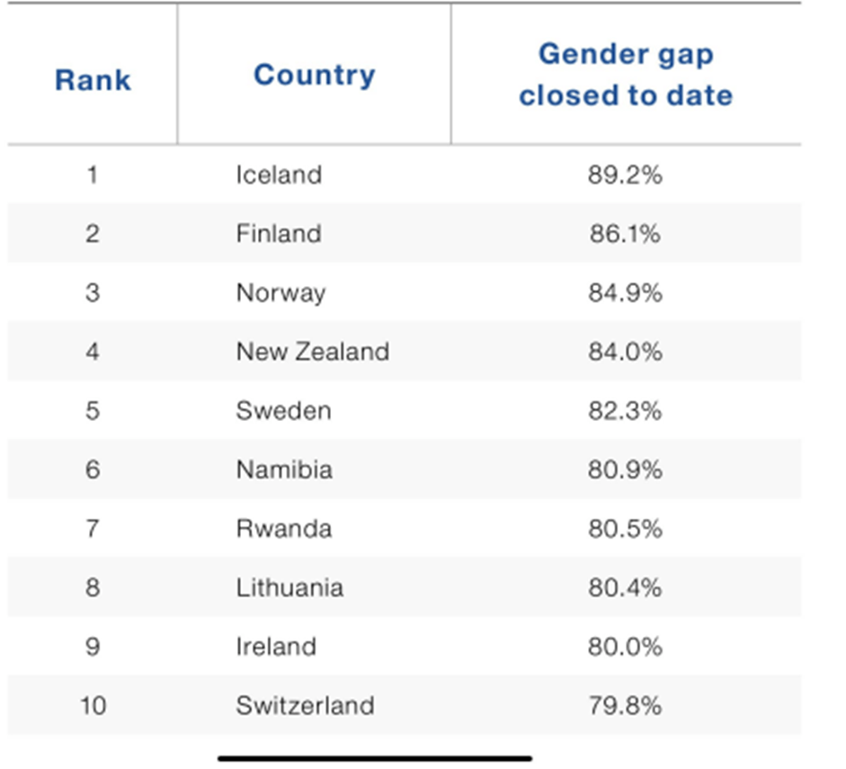Click on Rwanda in the table
The height and width of the screenshot is (769, 846).
[x=283, y=529]
